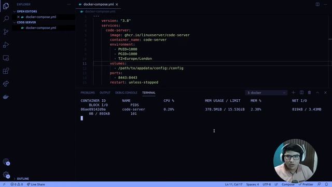332x187 pixels.
Task: Click the 'restart: unless-stopped' line
Action: pyautogui.click(x=134, y=82)
